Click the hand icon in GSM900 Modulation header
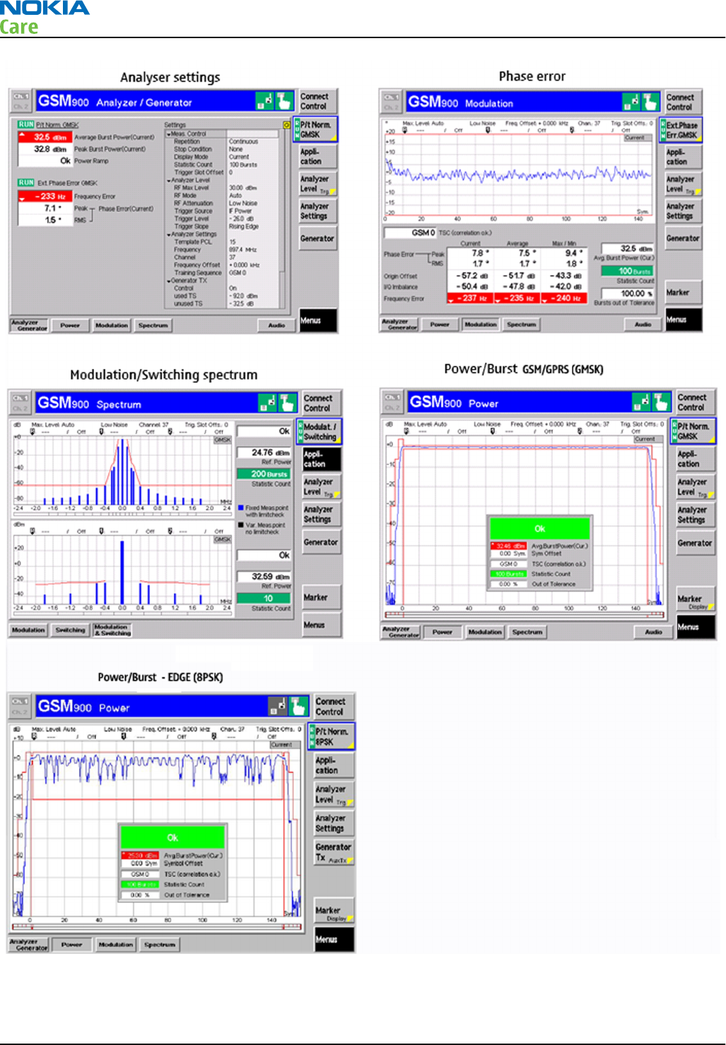The height and width of the screenshot is (1045, 726). coord(650,102)
